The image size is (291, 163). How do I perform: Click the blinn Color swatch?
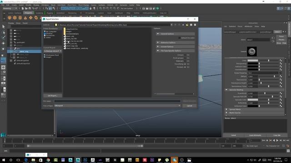click(253, 60)
